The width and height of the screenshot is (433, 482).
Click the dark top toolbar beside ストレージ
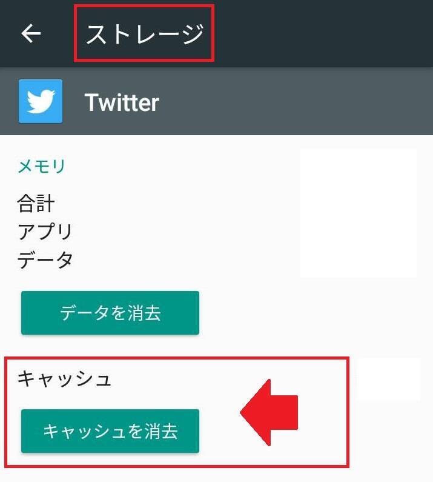pyautogui.click(x=322, y=33)
